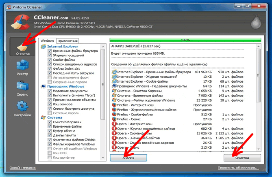Click Firefox icon of Интернет-кэш result

coord(114,105)
